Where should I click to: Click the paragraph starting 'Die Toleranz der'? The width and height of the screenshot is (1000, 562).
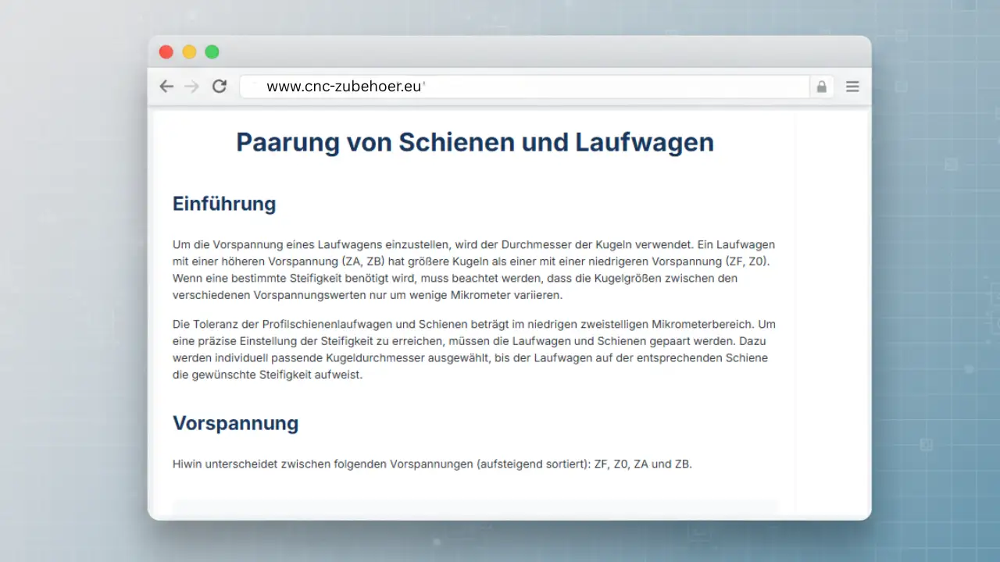click(x=474, y=349)
